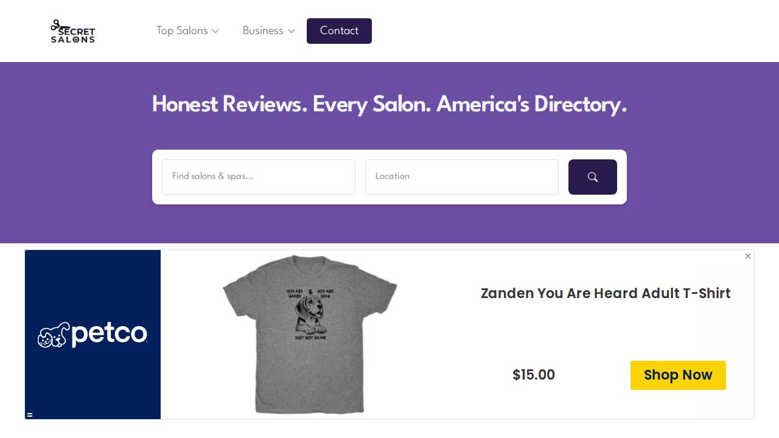
Task: Open the Top Salons menu
Action: [x=182, y=31]
